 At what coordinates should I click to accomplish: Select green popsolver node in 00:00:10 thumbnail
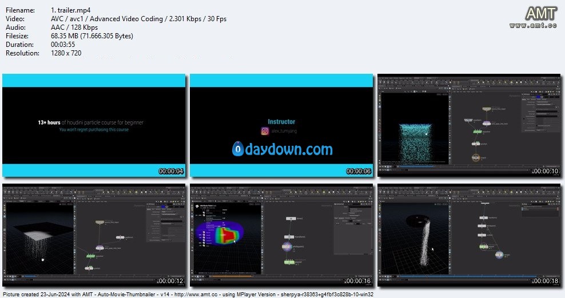coord(477,132)
